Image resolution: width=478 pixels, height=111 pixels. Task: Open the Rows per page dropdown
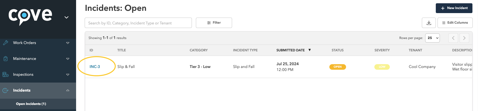[x=433, y=38]
